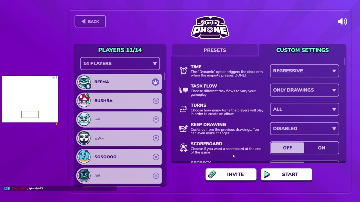Image resolution: width=360 pixels, height=202 pixels.
Task: Click the Gartic Phone logo
Action: [210, 27]
